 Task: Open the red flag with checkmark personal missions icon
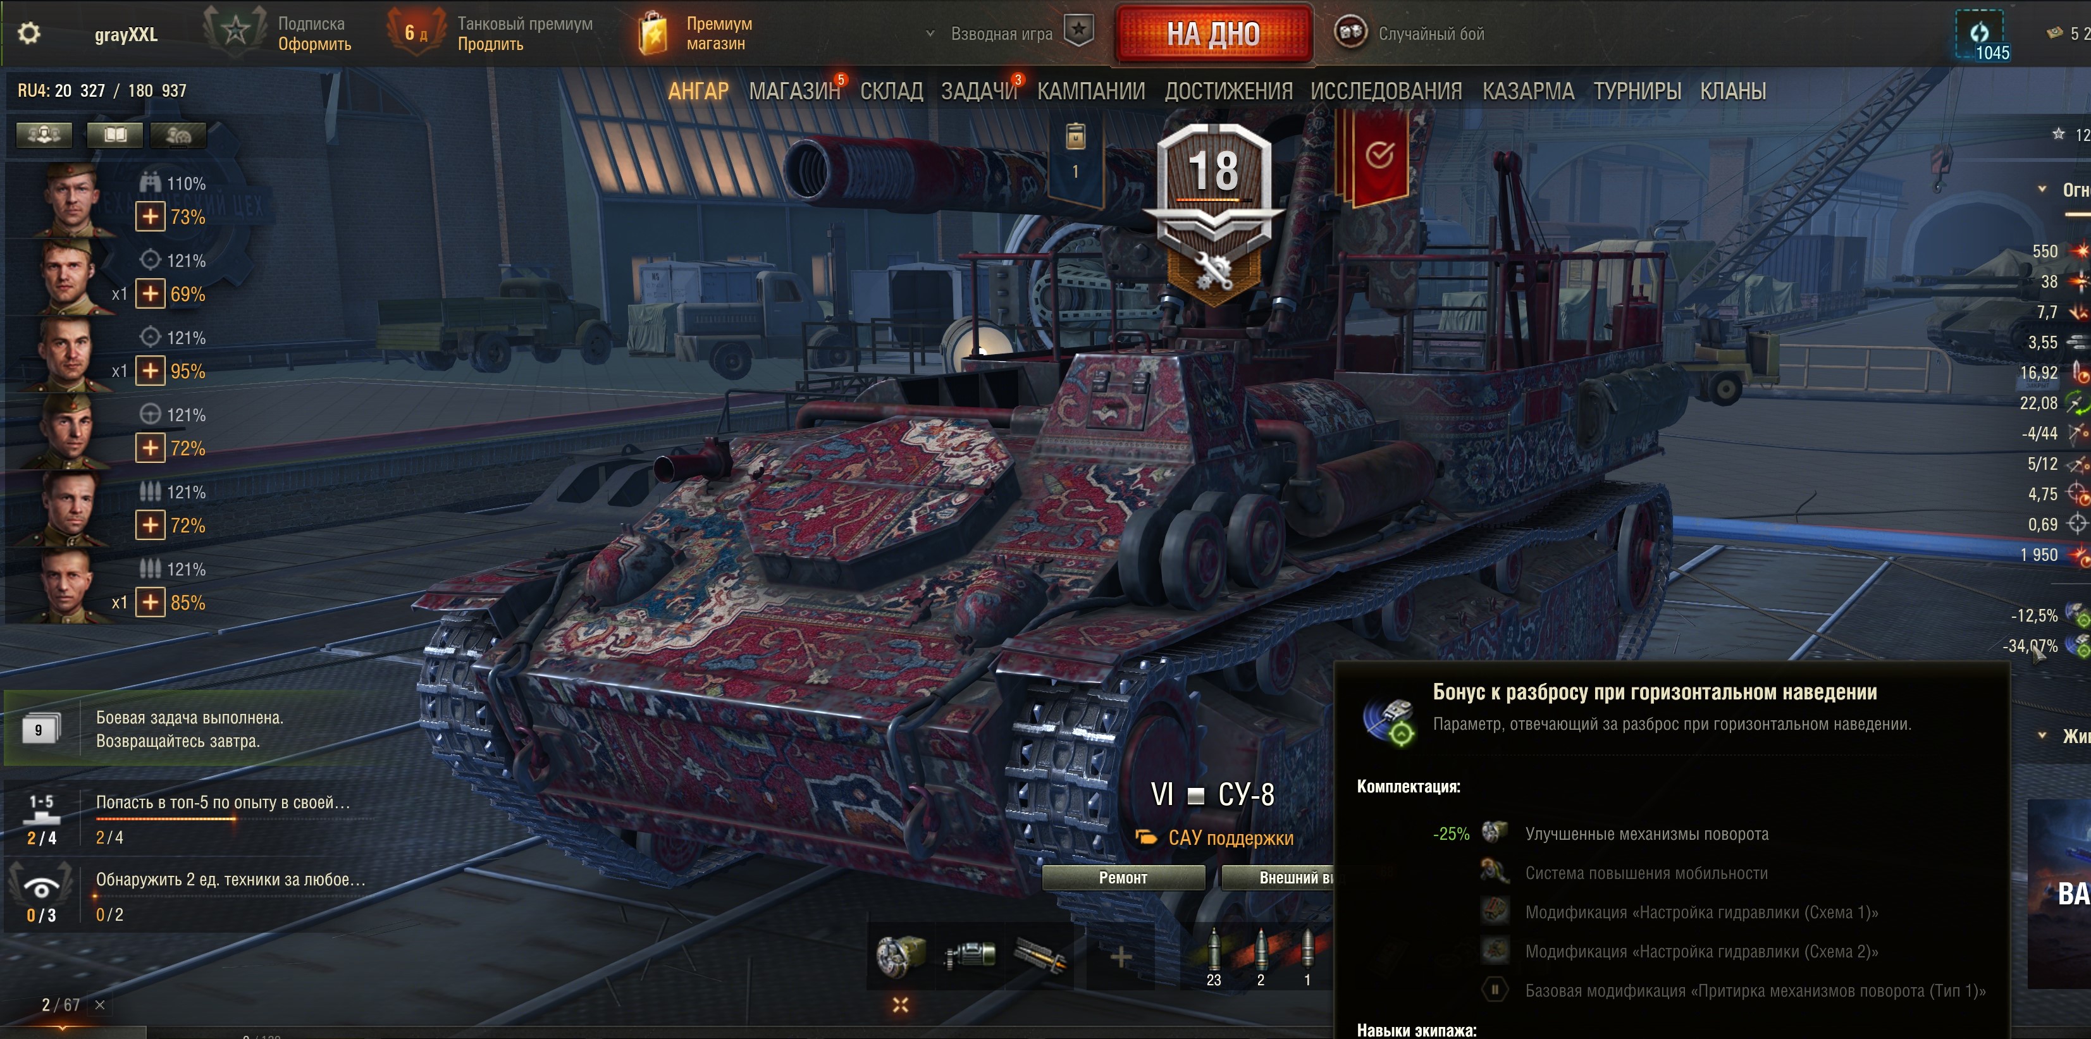tap(1379, 154)
